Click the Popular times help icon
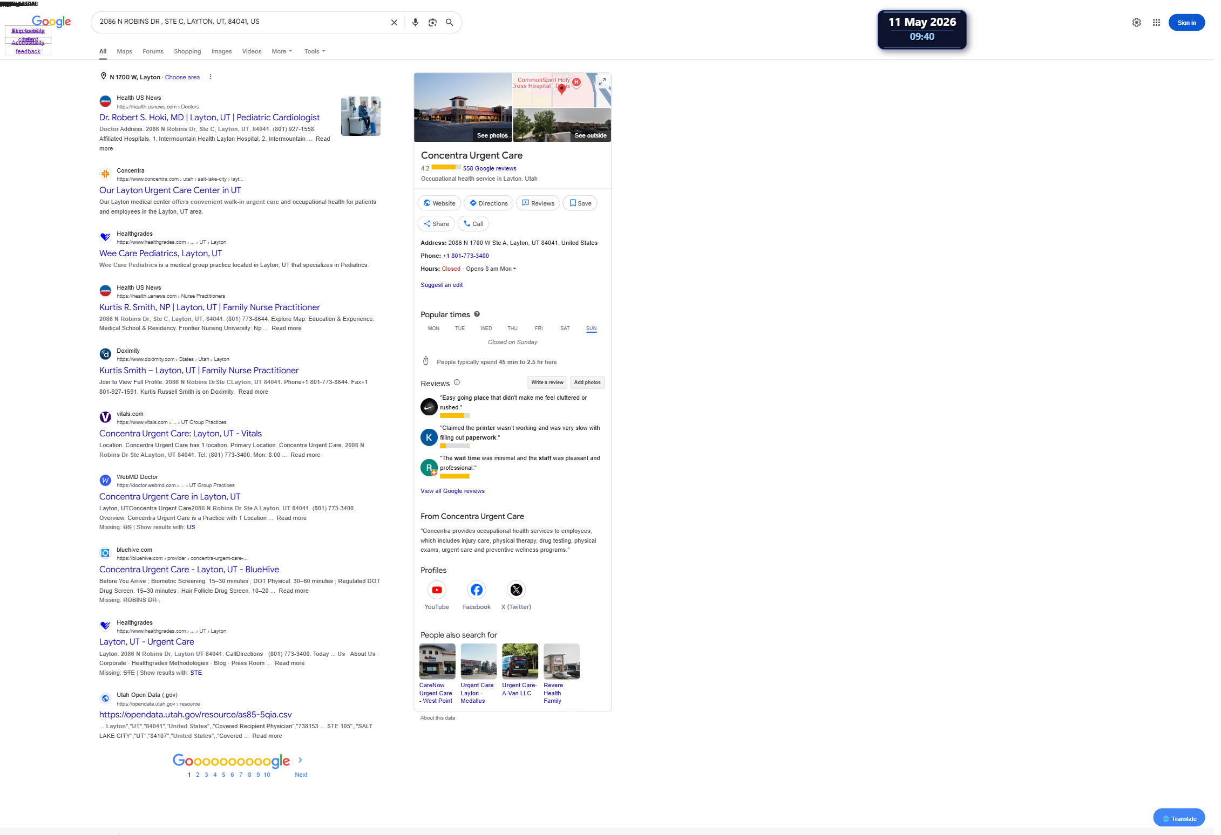The image size is (1221, 835). [x=477, y=314]
